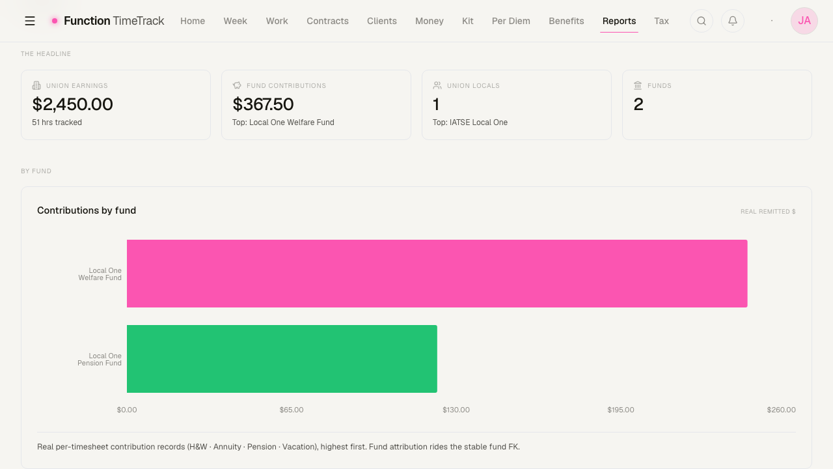The width and height of the screenshot is (833, 469).
Task: Click the $0.00 axis tick label
Action: [x=127, y=410]
